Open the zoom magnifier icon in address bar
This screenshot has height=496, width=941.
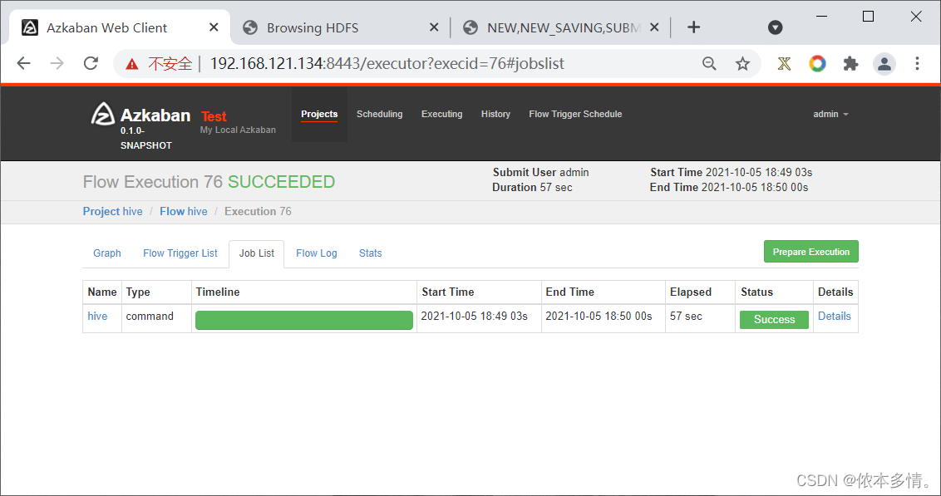[x=709, y=63]
